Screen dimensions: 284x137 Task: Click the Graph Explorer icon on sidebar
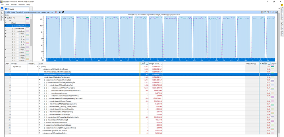pyautogui.click(x=2, y=8)
